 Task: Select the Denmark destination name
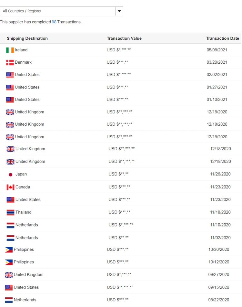coord(23,62)
